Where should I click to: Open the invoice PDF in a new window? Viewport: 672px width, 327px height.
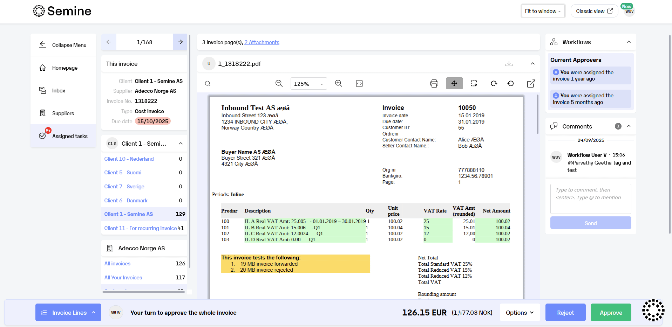click(x=531, y=83)
